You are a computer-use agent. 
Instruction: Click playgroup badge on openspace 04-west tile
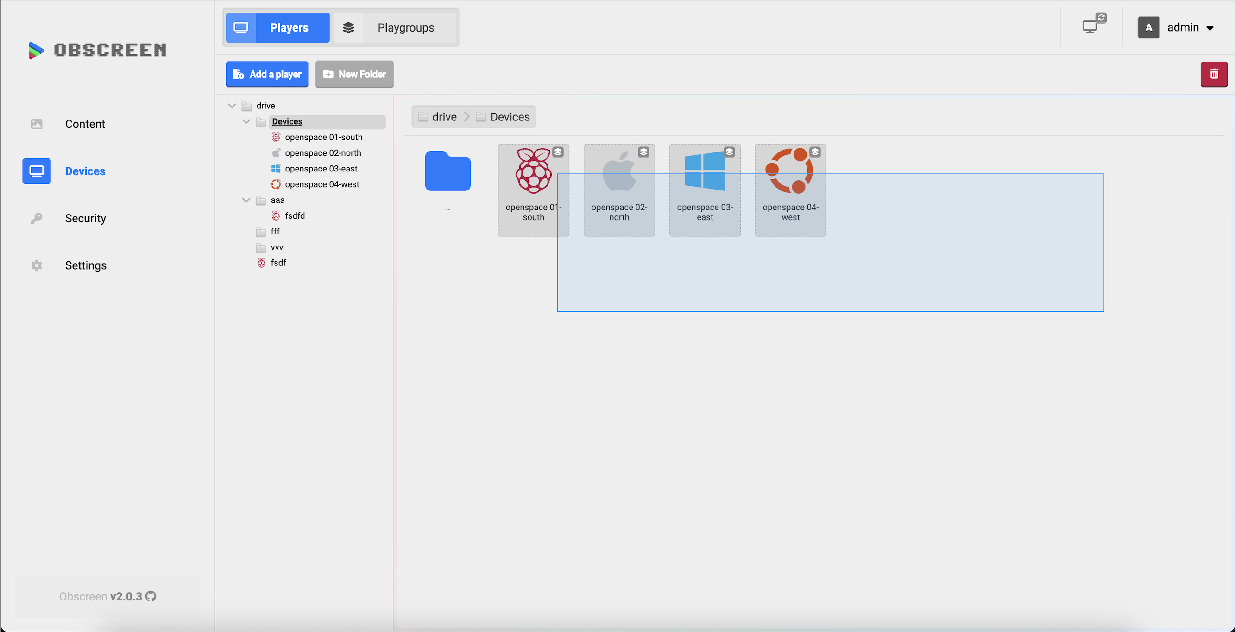tap(814, 152)
